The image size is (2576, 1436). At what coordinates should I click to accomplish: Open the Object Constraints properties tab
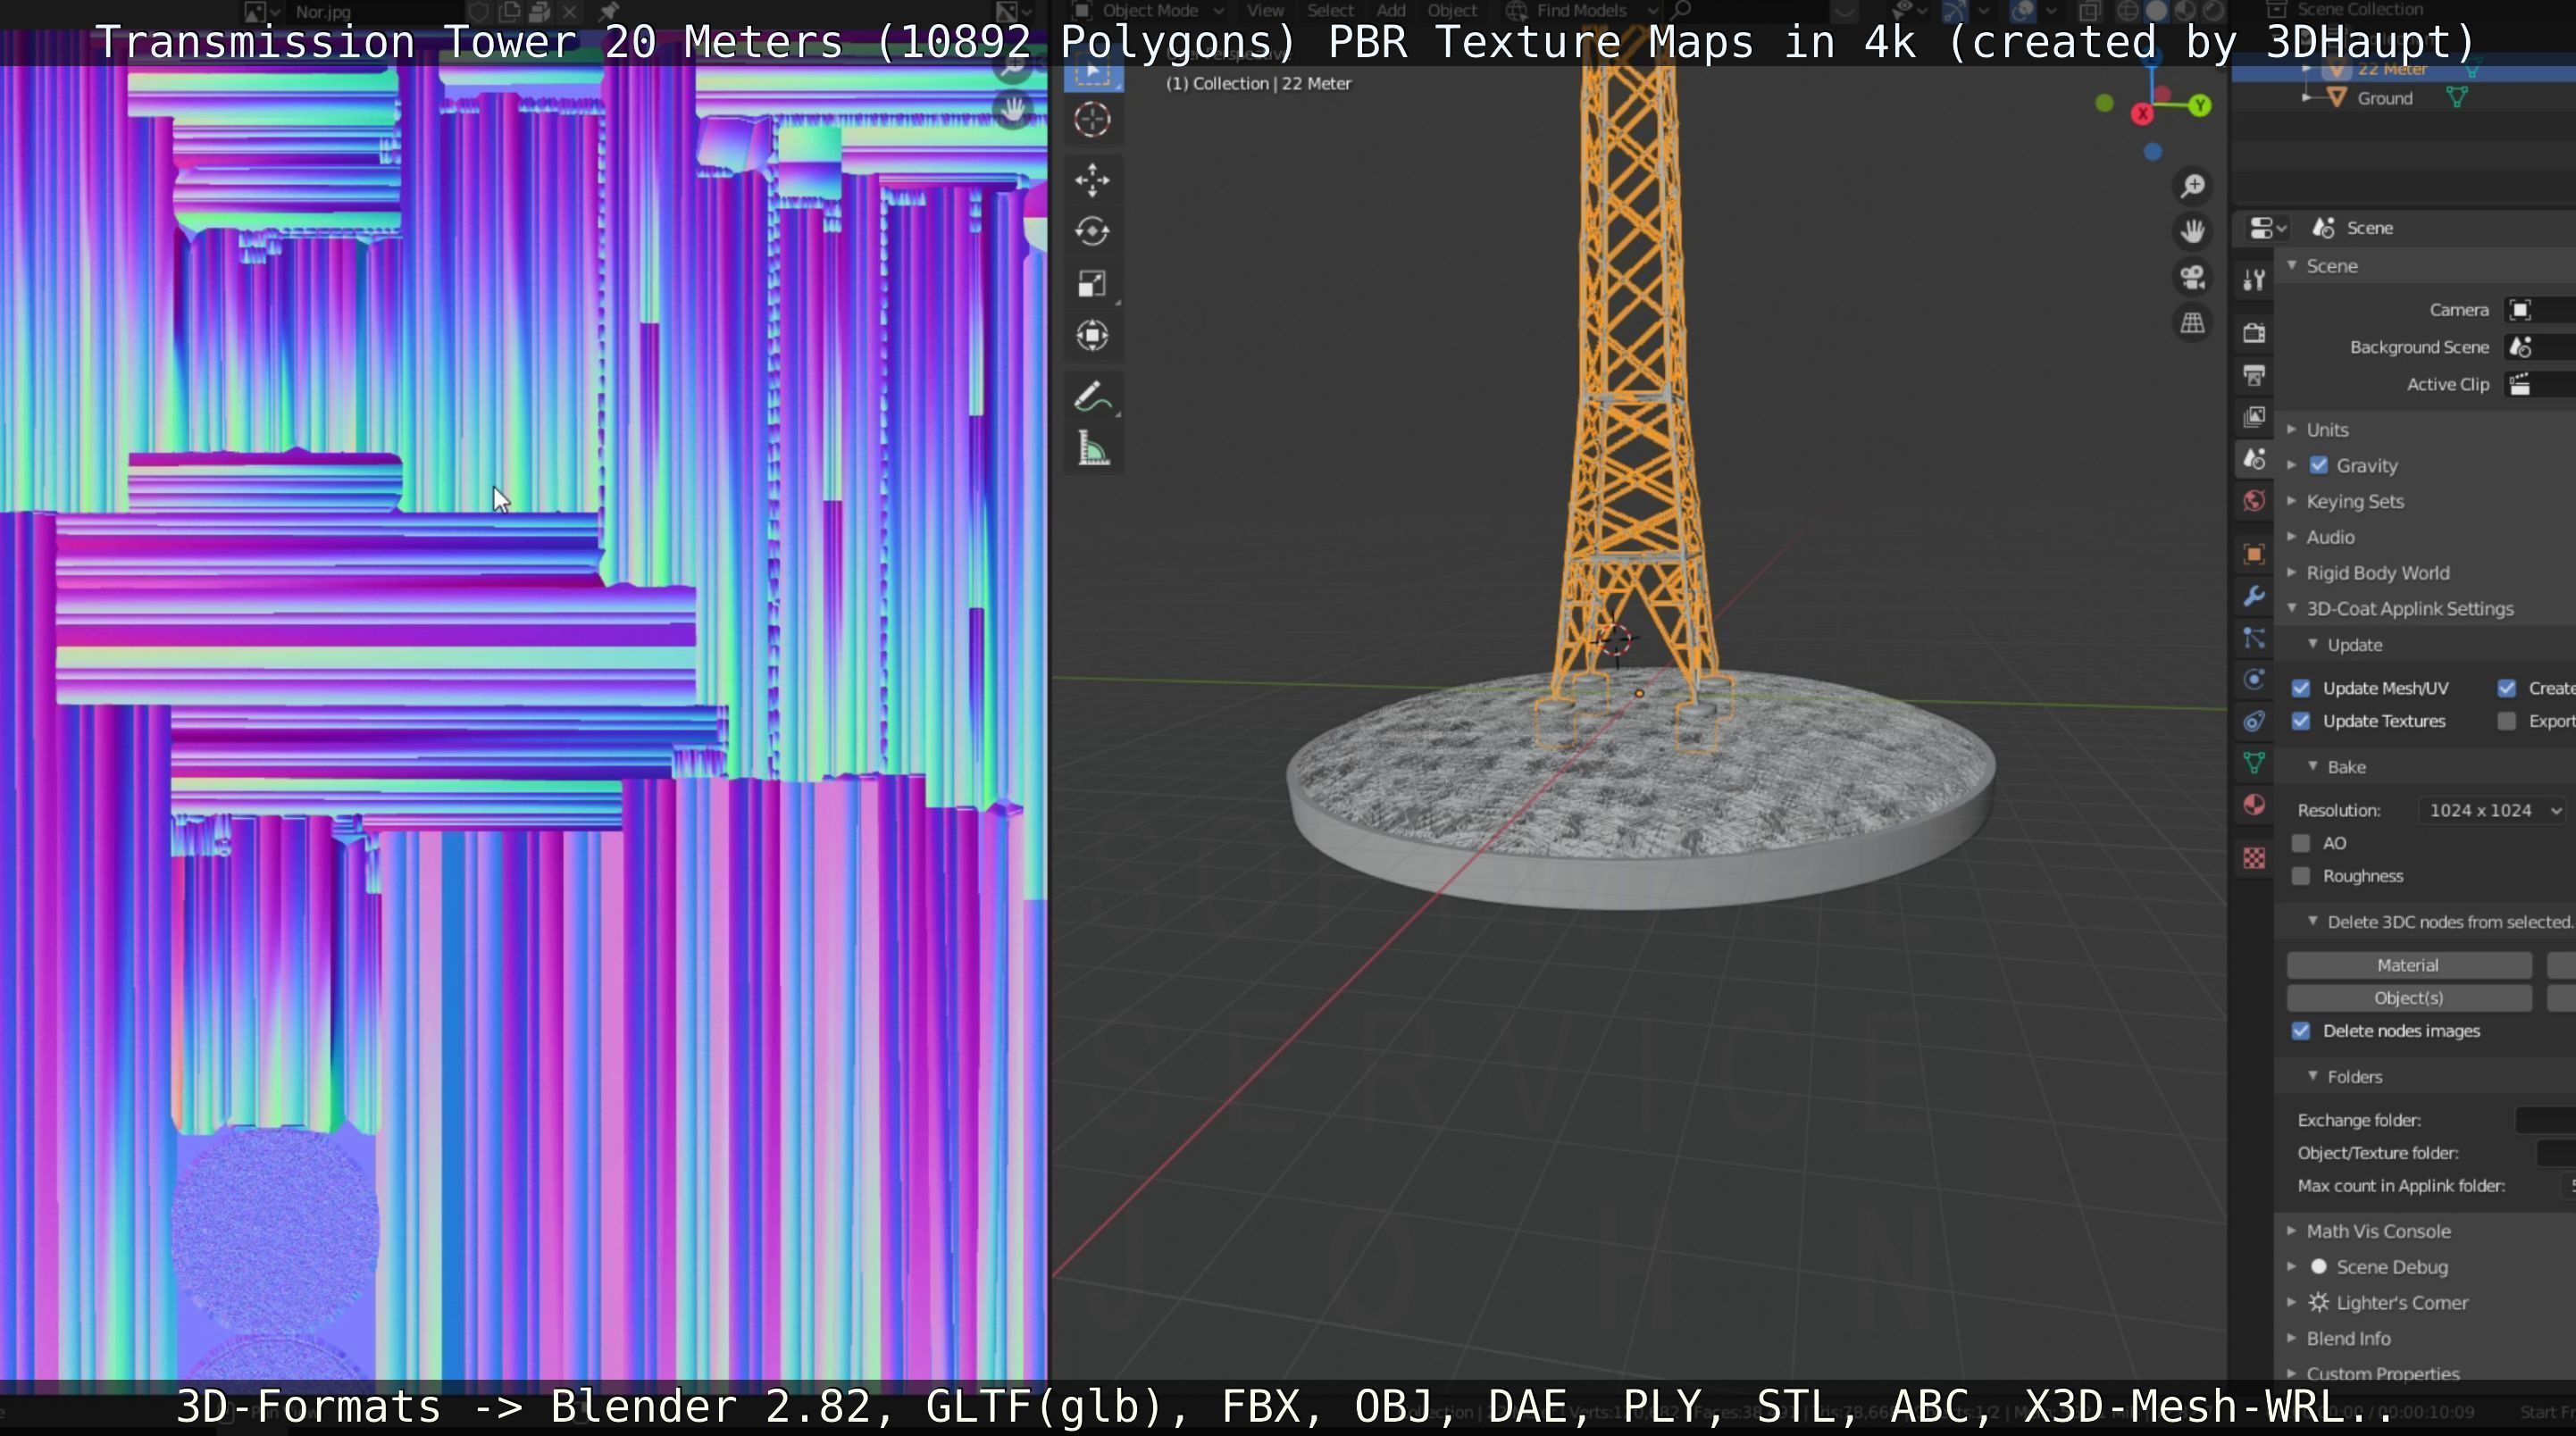pos(2254,721)
